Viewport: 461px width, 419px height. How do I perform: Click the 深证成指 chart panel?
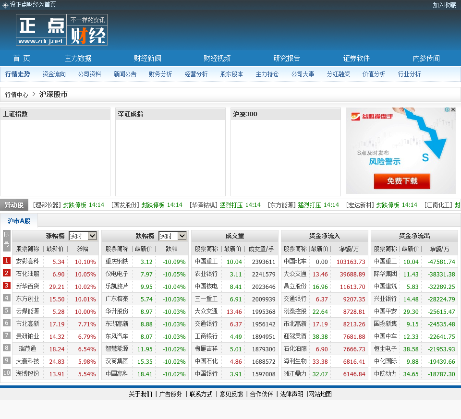tap(170, 152)
